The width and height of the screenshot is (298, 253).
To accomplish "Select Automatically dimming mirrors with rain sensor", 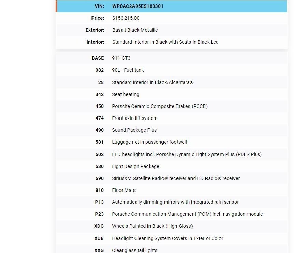I will click(x=175, y=202).
